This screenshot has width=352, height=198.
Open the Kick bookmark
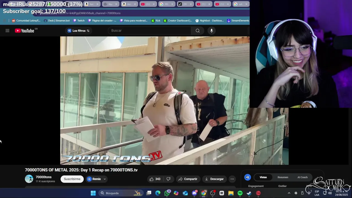pyautogui.click(x=156, y=20)
